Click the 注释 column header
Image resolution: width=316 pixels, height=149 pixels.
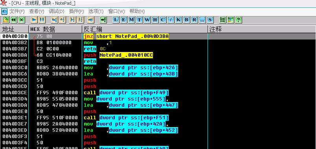262,29
